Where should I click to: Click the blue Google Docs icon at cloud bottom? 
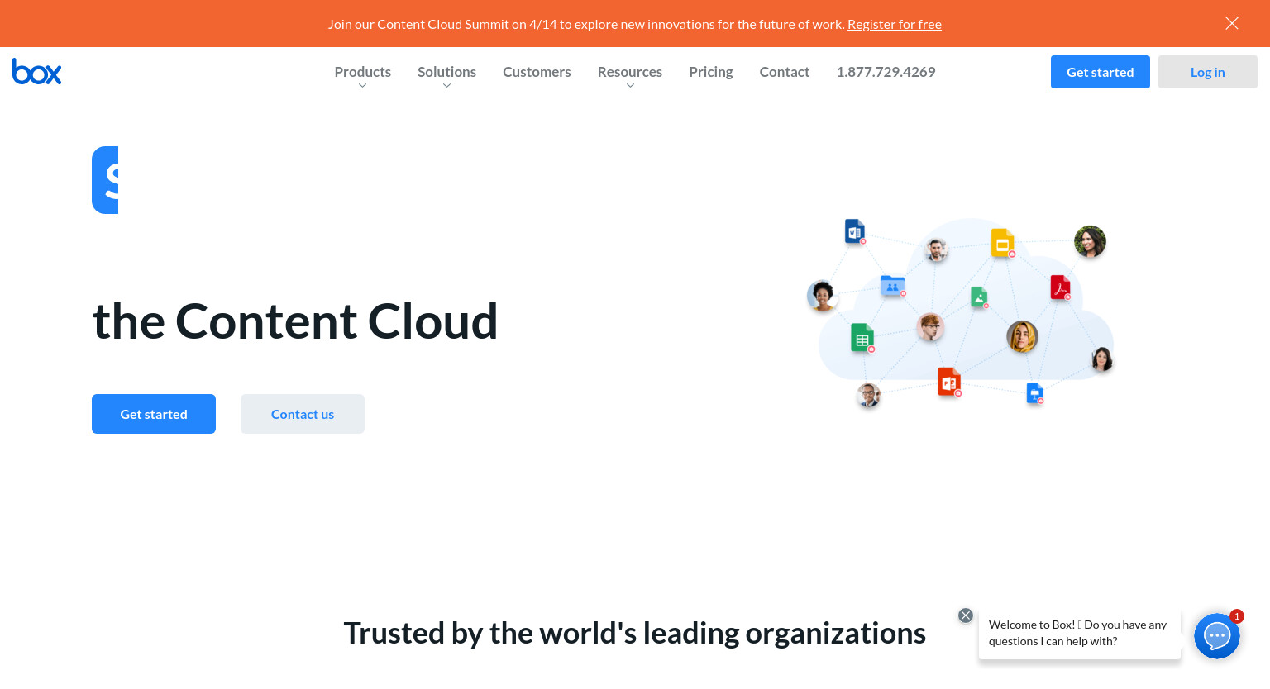pos(1035,394)
